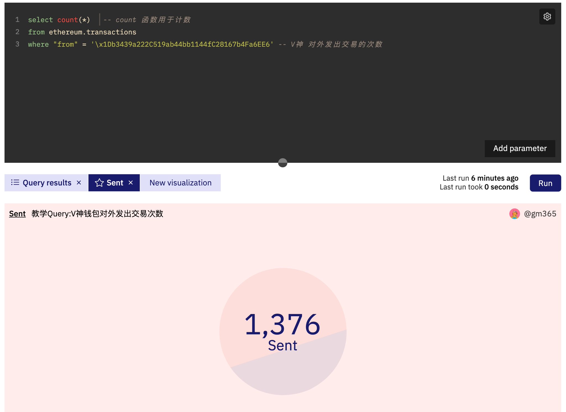Image resolution: width=566 pixels, height=412 pixels.
Task: Close the Query results tab
Action: pyautogui.click(x=79, y=183)
